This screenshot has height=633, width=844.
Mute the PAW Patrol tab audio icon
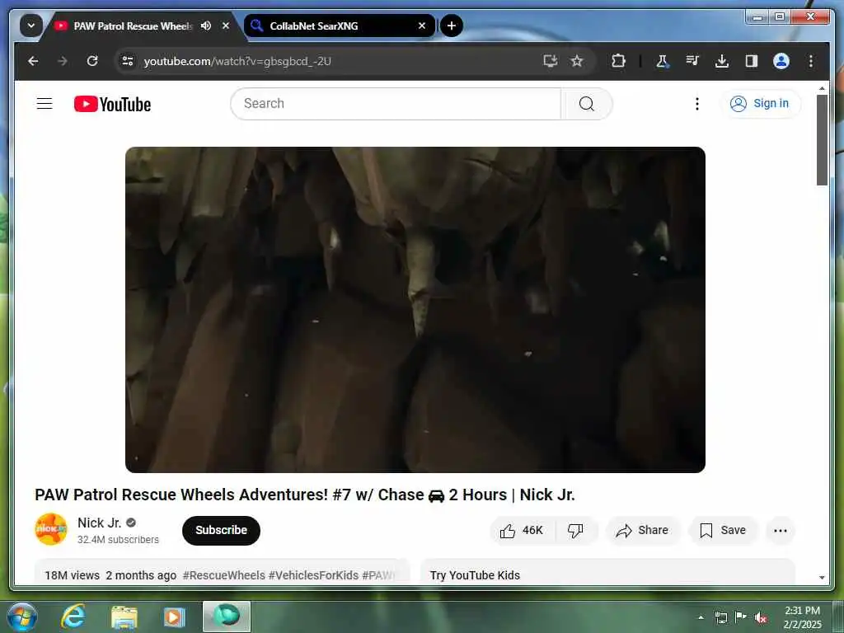point(205,26)
